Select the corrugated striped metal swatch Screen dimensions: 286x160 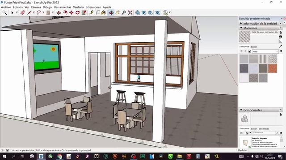pos(263,59)
